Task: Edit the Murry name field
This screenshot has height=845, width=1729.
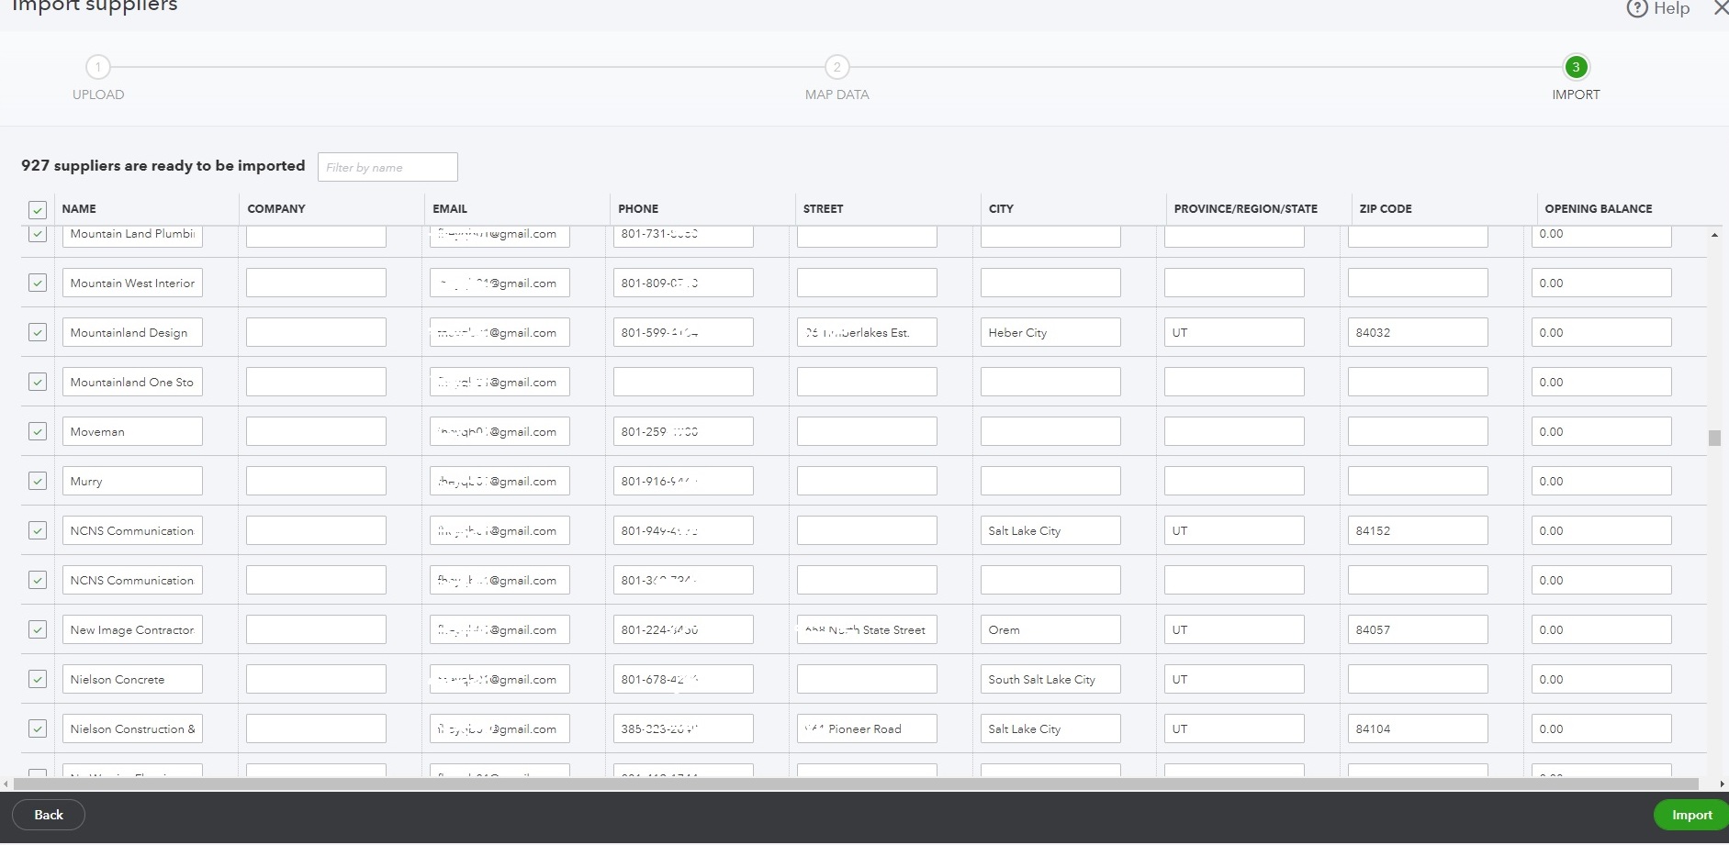Action: 132,481
